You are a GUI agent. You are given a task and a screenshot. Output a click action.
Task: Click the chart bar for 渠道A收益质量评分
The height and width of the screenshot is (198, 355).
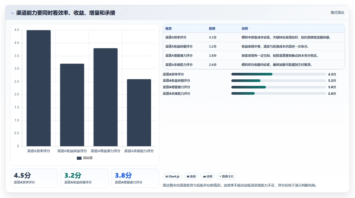(72, 105)
